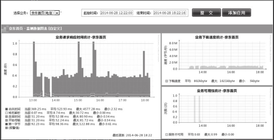Click the 服务不可用 legend color swatch
274x140 pixels.
(167, 135)
